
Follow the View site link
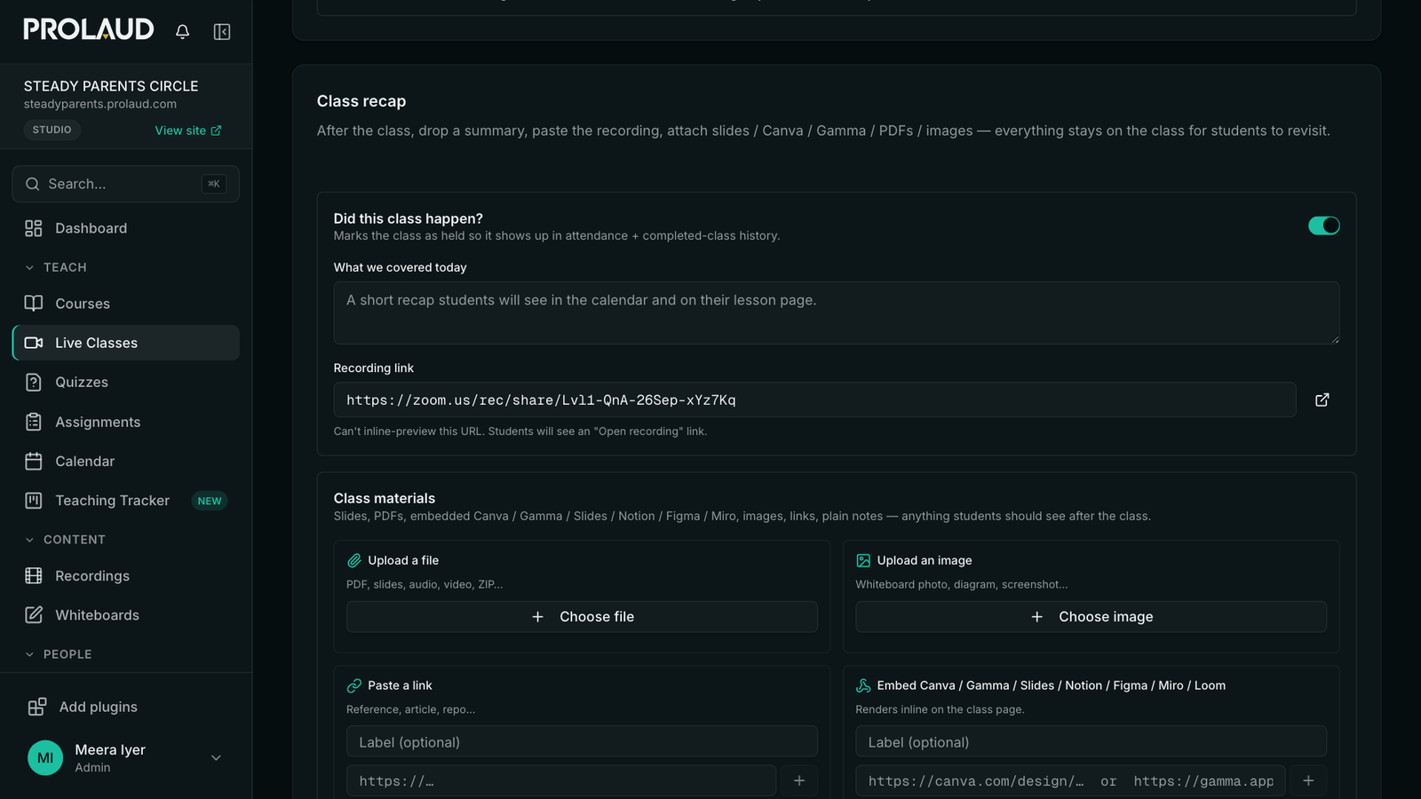point(188,131)
